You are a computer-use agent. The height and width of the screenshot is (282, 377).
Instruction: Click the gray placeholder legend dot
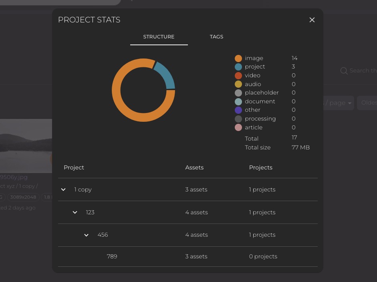click(238, 93)
